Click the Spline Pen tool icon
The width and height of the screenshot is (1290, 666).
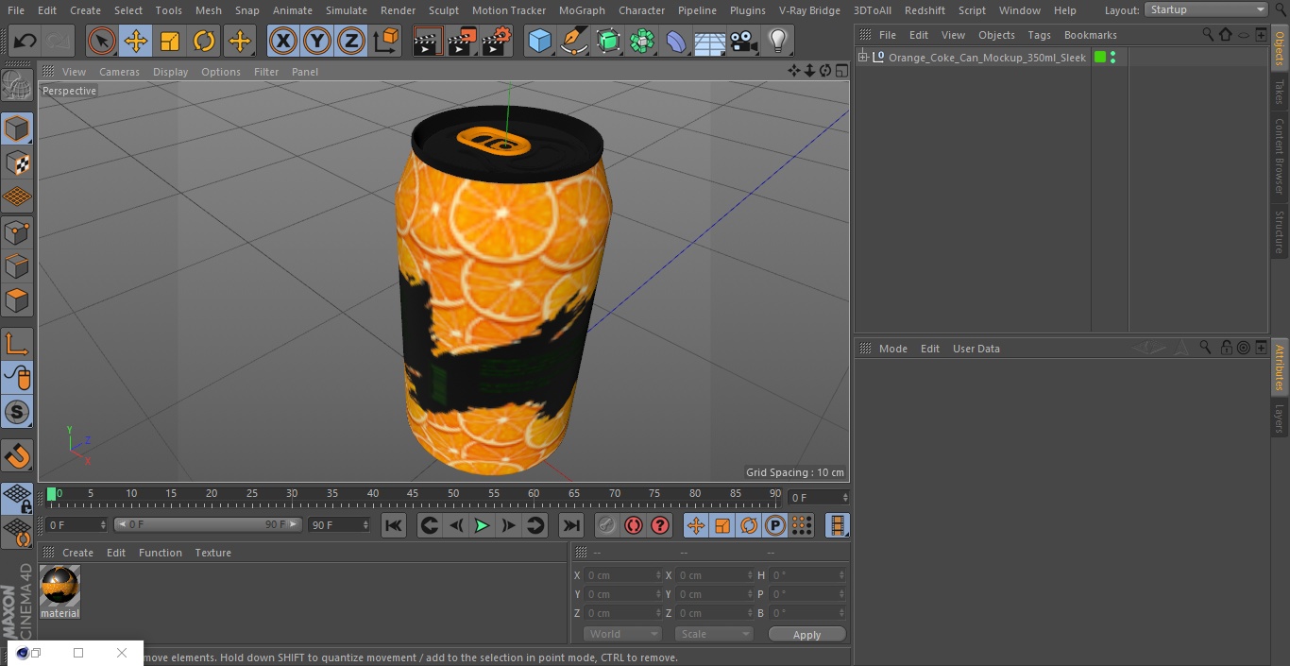(573, 41)
